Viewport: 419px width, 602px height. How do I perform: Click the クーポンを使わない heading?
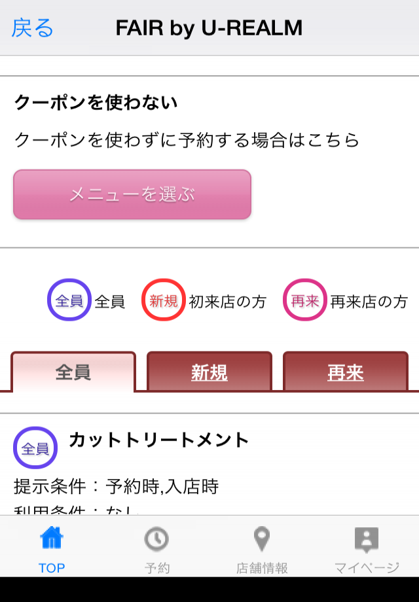pos(96,103)
